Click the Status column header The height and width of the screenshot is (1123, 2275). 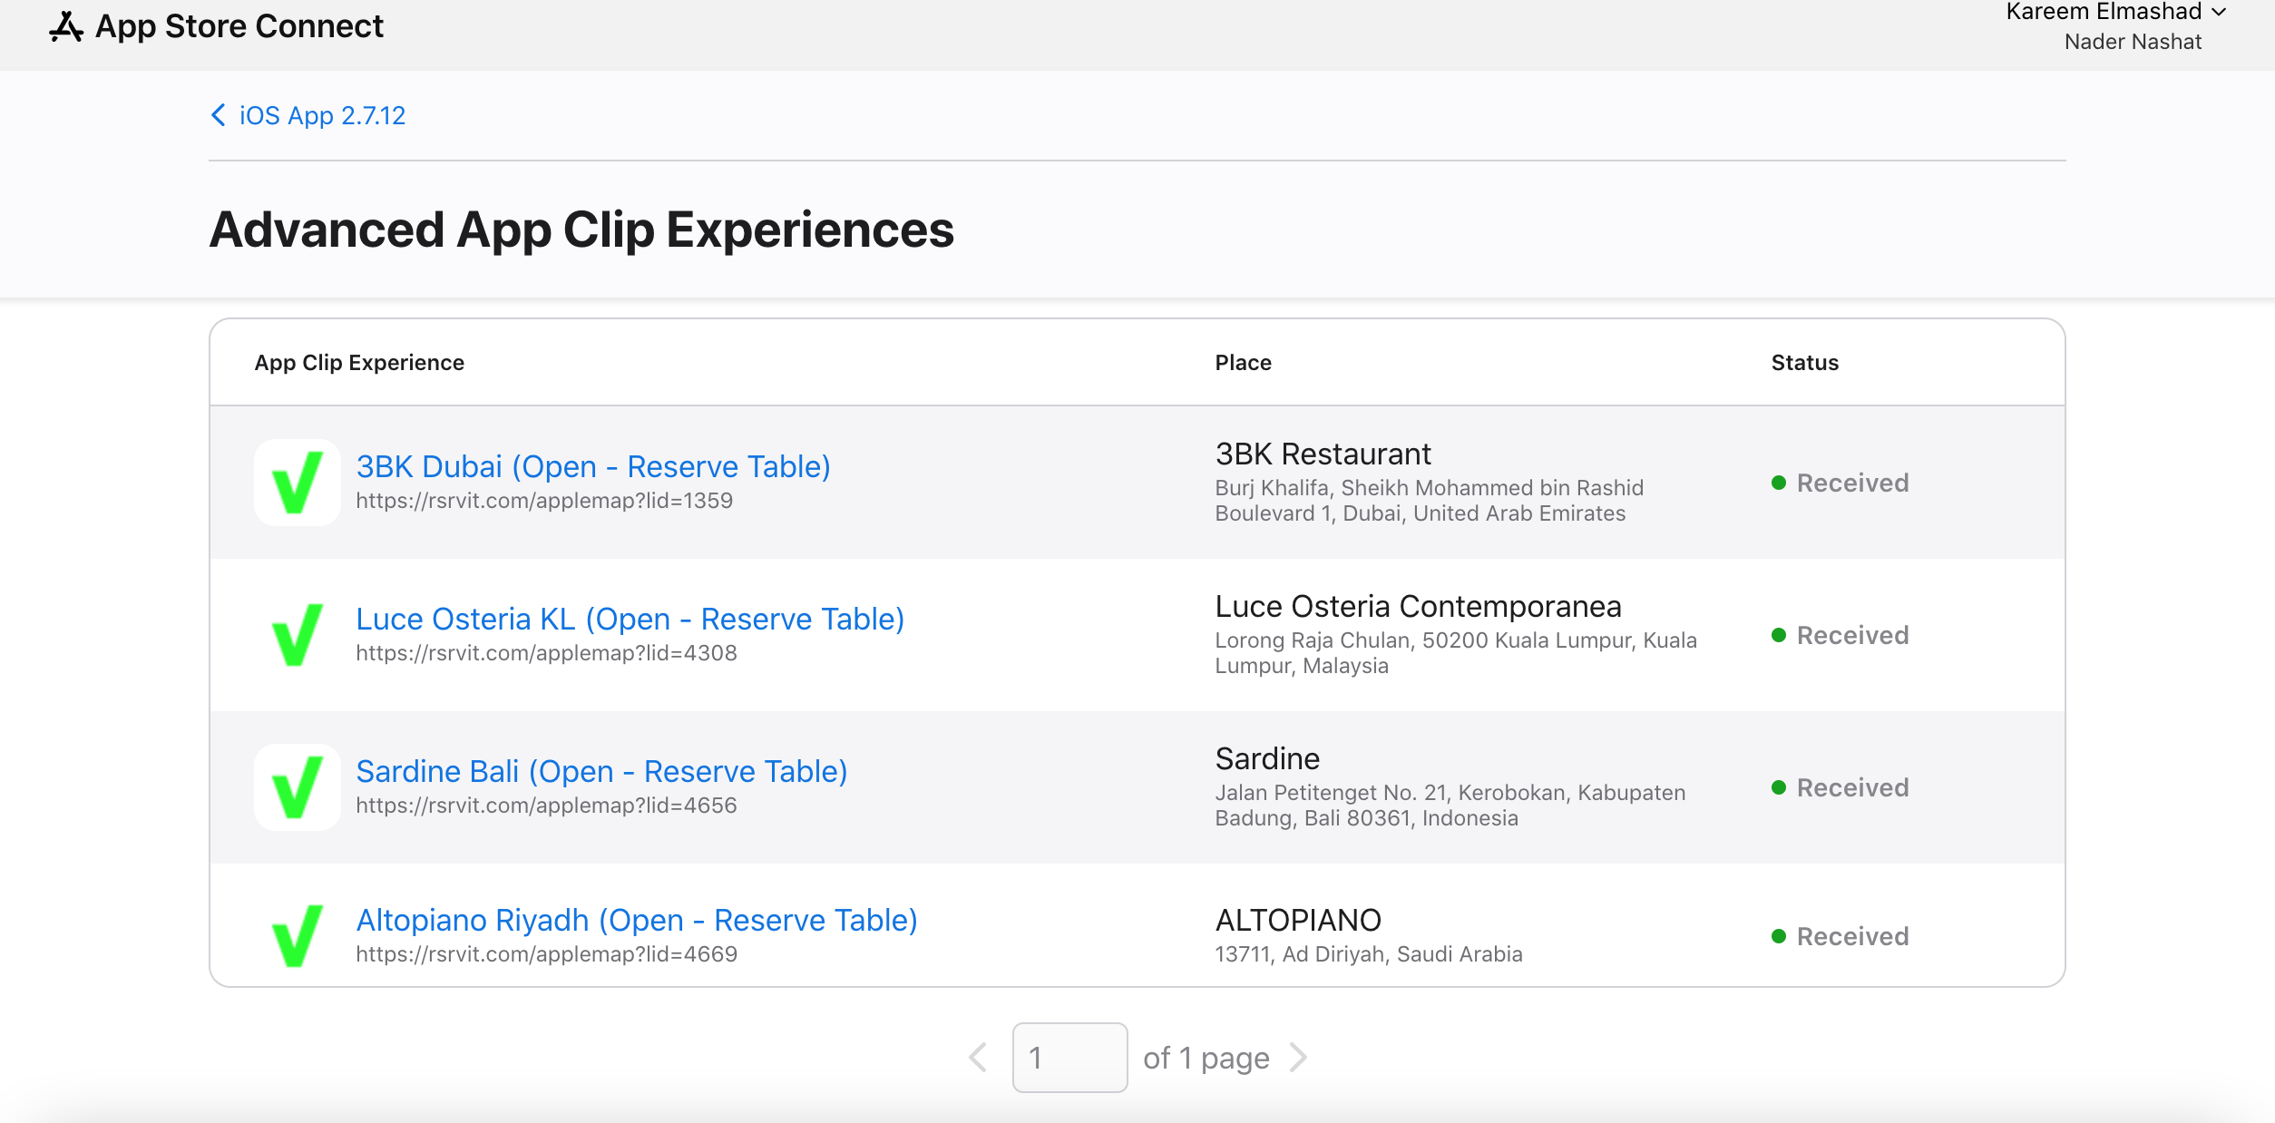click(x=1804, y=363)
